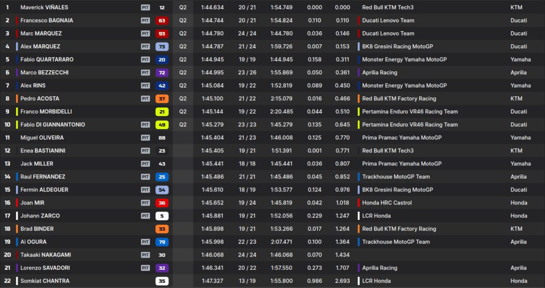Click Prima Pramac Yamaha MotoGP in MILLER row

(x=402, y=164)
